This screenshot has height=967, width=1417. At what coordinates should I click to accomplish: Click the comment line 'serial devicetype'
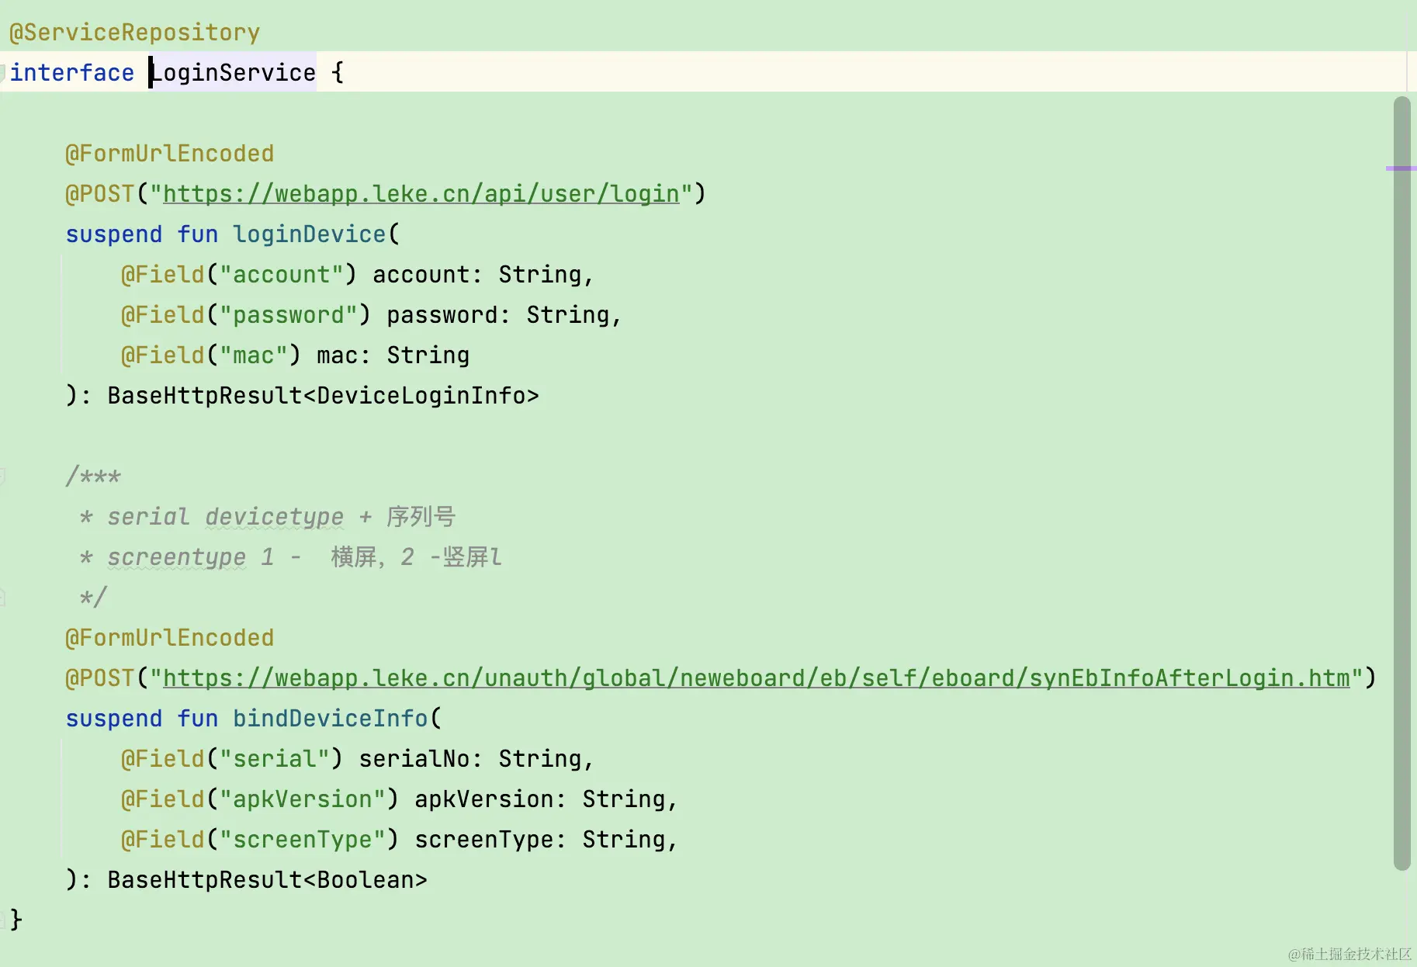click(268, 517)
